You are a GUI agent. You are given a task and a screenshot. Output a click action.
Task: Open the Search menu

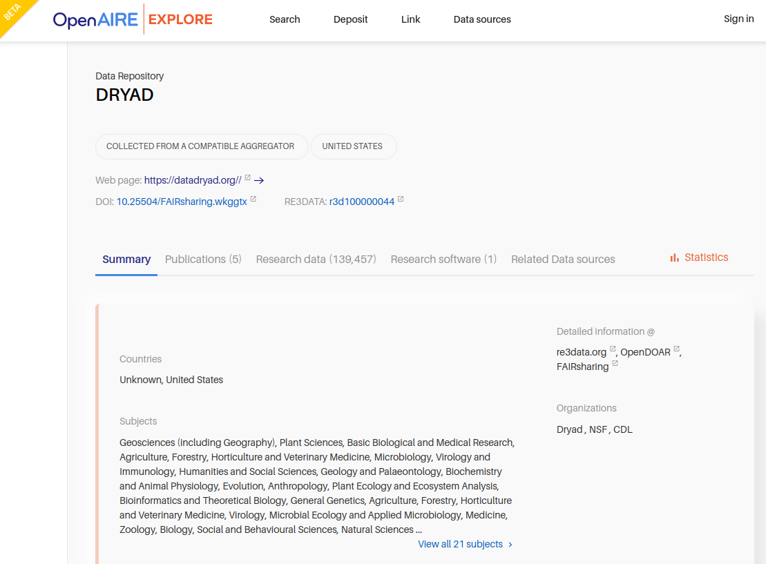point(285,19)
